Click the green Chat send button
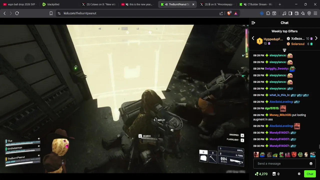 (x=310, y=174)
